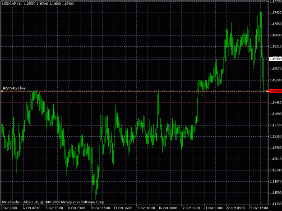This screenshot has width=282, height=211.
Task: Click the 8 Oct 23:00 time label
Action: (x=77, y=208)
